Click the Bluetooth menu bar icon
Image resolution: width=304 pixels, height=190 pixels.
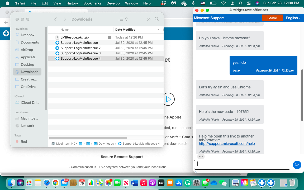pyautogui.click(x=193, y=3)
